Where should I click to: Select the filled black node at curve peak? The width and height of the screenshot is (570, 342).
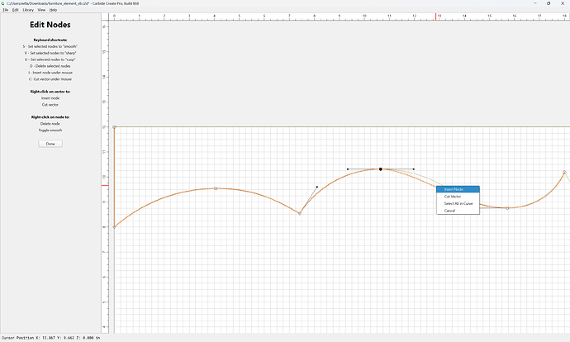[x=381, y=169]
